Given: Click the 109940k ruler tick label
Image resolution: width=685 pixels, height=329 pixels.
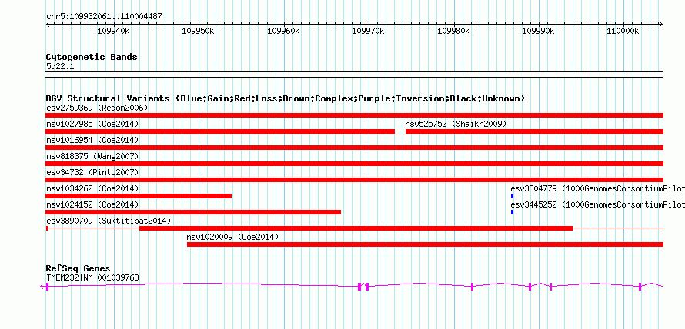Looking at the screenshot, I should tap(113, 31).
